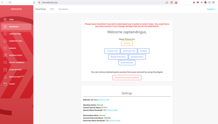The image size is (218, 124).
Task: Click the Claim Rewards wallet icon
Action: click(5, 69)
